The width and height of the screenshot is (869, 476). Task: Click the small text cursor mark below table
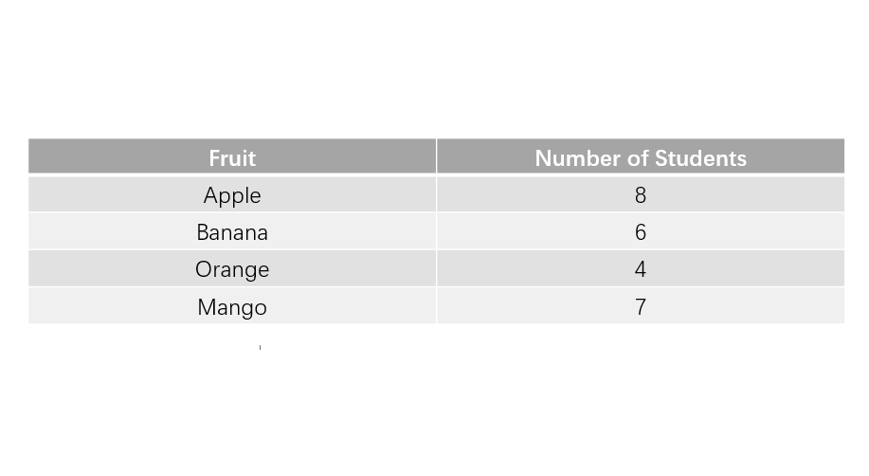pos(260,347)
